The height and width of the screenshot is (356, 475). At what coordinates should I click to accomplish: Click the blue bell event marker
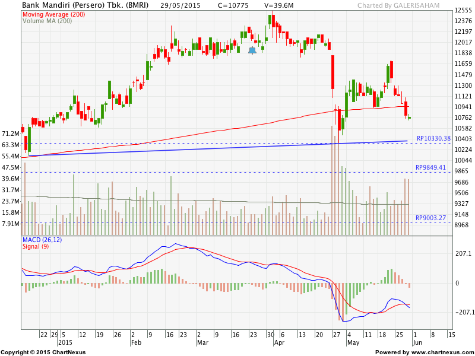[x=252, y=50]
